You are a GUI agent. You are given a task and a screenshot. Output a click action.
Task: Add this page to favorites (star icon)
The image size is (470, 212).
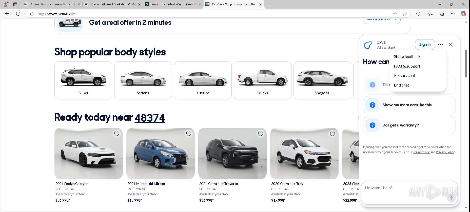point(405,14)
